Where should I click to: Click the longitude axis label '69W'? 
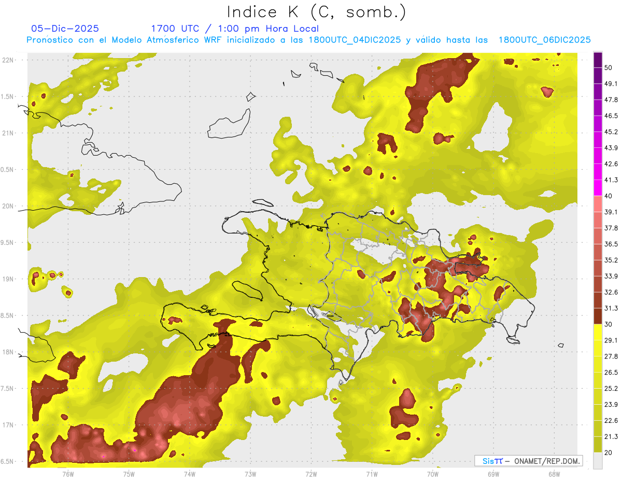click(493, 474)
